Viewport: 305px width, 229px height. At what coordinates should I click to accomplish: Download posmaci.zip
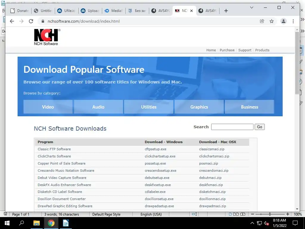tap(208, 163)
